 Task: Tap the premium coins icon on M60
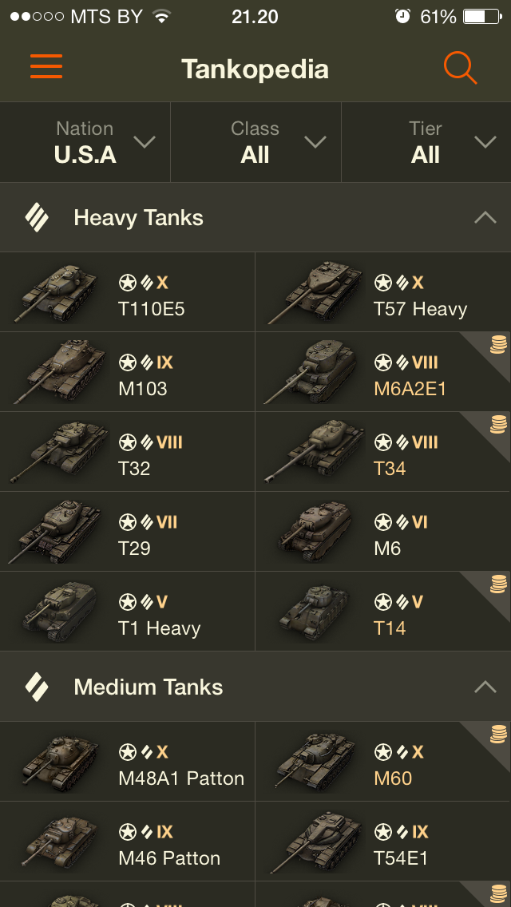point(497,735)
